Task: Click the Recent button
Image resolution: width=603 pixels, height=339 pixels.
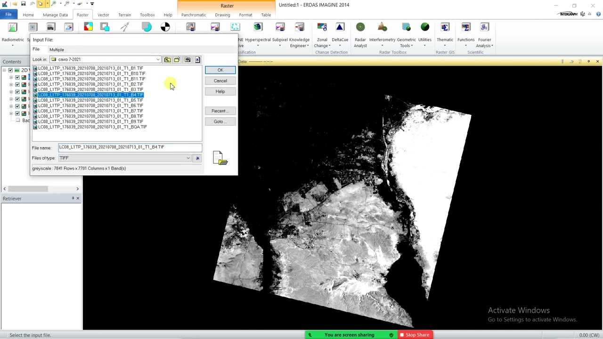Action: point(220,111)
